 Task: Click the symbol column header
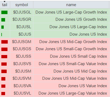(22, 5)
